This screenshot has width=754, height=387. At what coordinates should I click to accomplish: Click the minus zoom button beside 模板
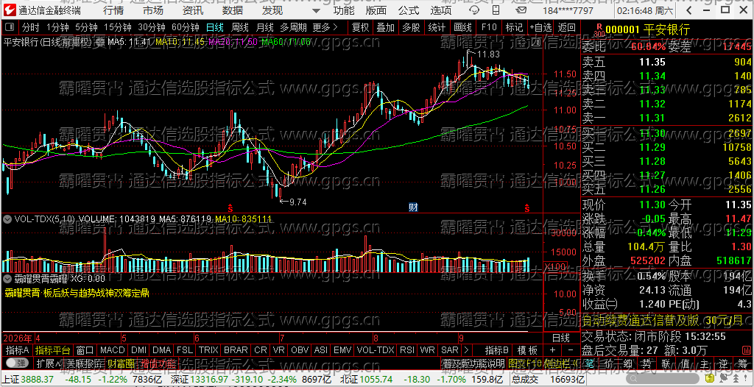pos(571,350)
